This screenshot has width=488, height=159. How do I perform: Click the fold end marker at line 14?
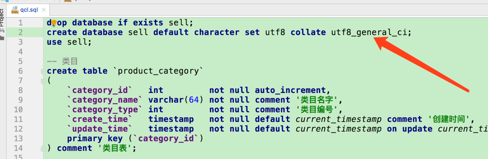pos(43,148)
